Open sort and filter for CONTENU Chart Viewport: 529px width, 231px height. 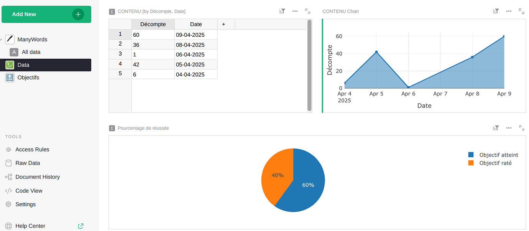pos(496,12)
